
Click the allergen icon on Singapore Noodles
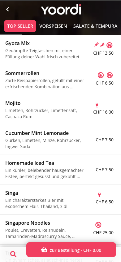[98, 225]
